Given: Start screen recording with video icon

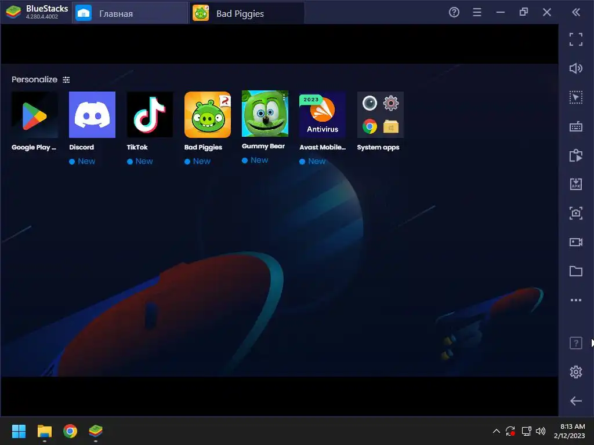Looking at the screenshot, I should pos(576,242).
